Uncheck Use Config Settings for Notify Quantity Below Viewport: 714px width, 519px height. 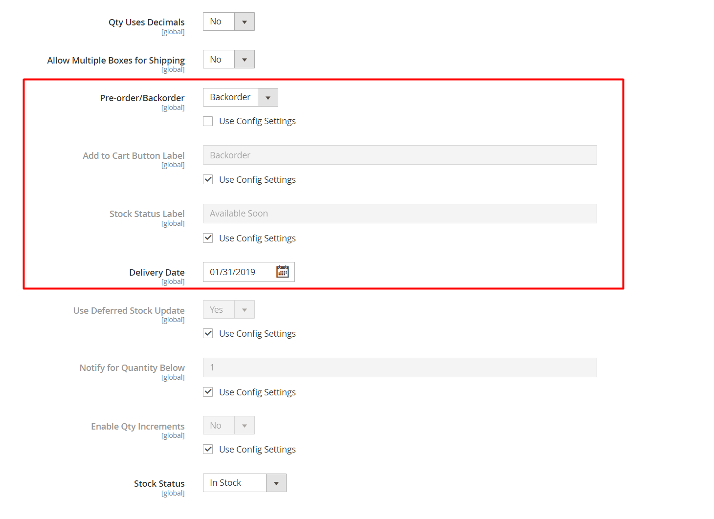(208, 392)
